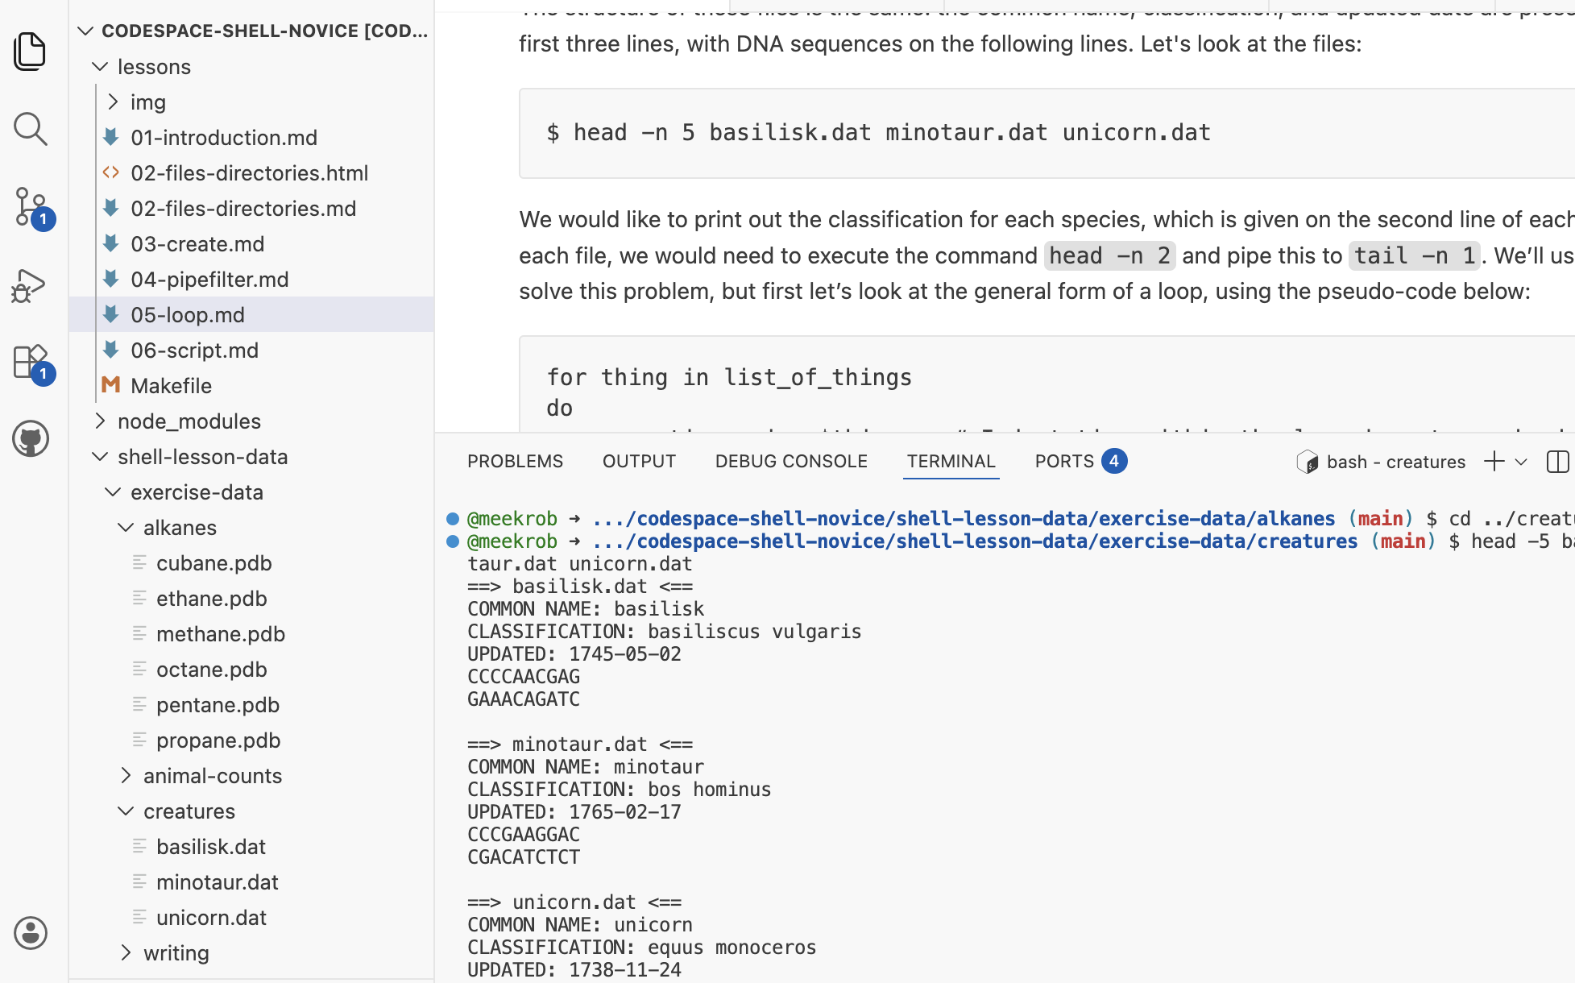Open the GitHub view in activity bar

point(31,439)
